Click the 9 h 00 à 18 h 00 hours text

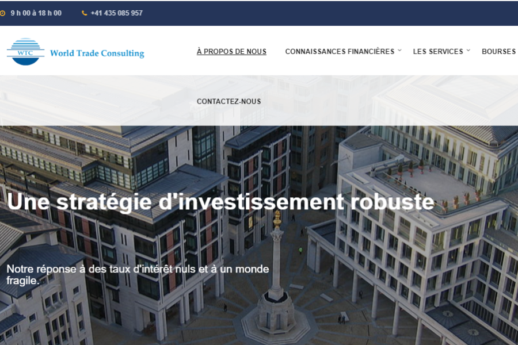pyautogui.click(x=36, y=13)
